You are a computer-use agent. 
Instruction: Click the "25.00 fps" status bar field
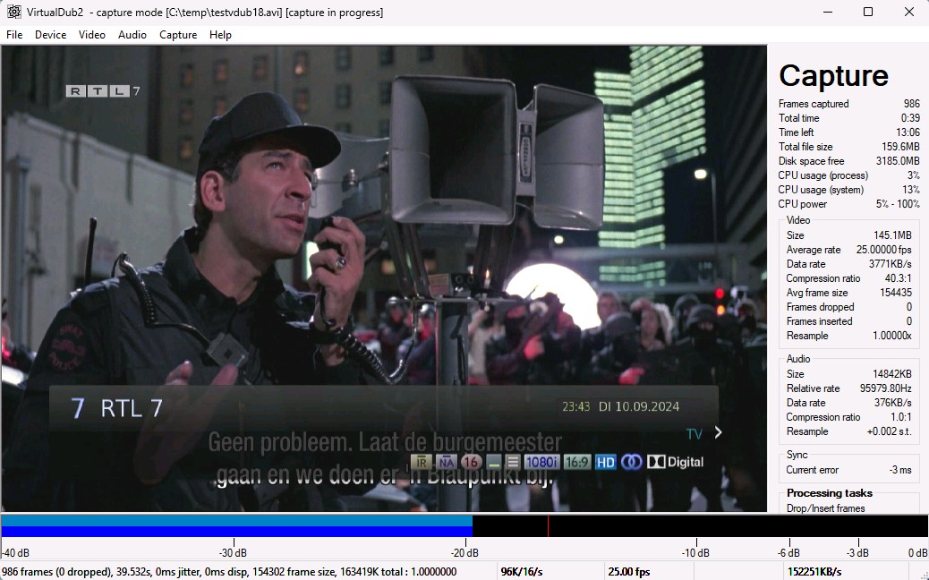pos(628,572)
